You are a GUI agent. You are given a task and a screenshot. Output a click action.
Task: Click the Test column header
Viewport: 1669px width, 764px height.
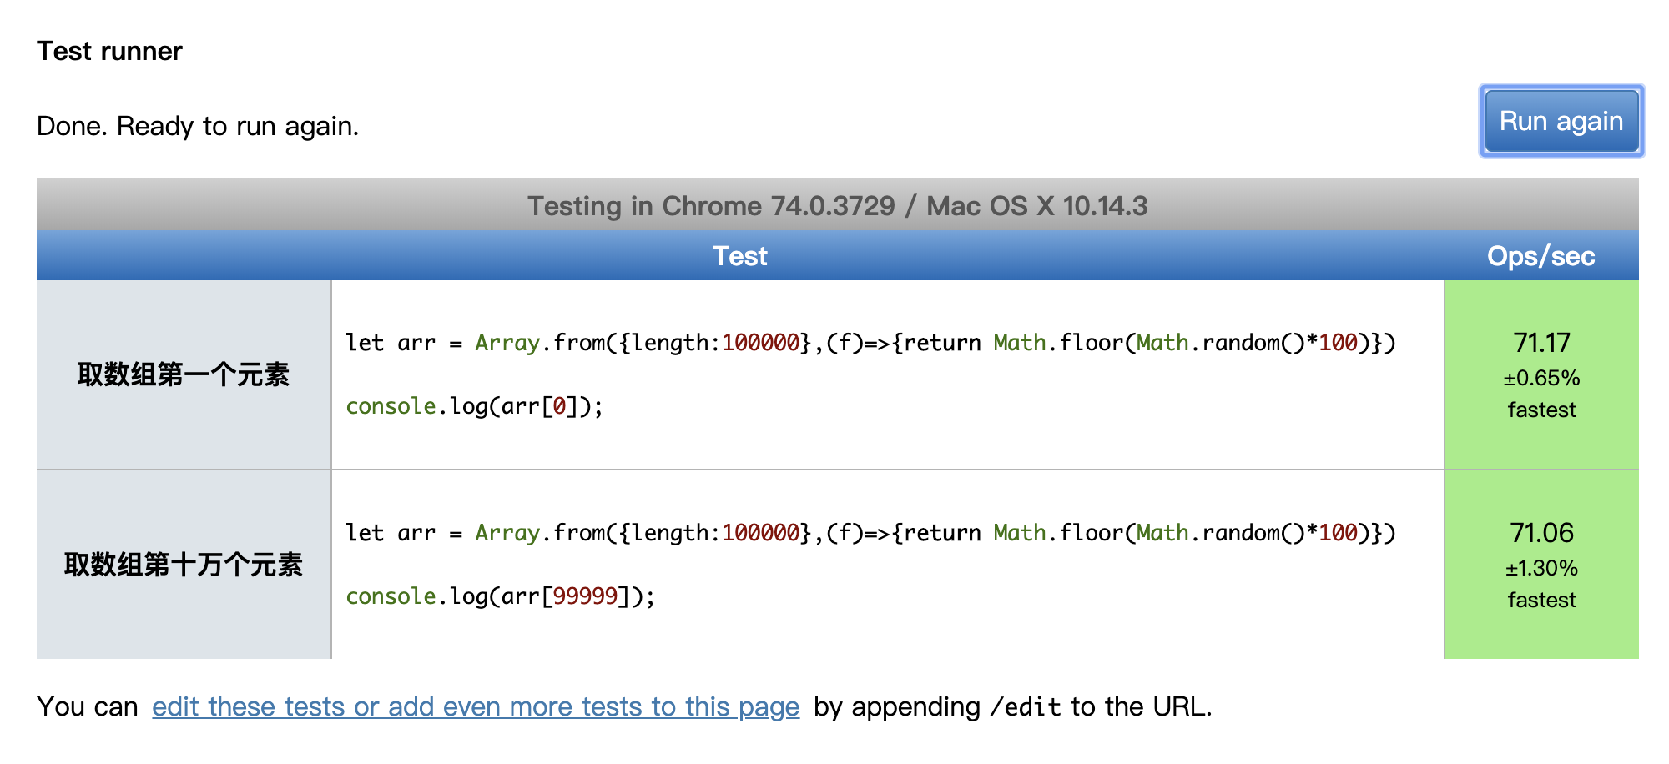[x=739, y=256]
